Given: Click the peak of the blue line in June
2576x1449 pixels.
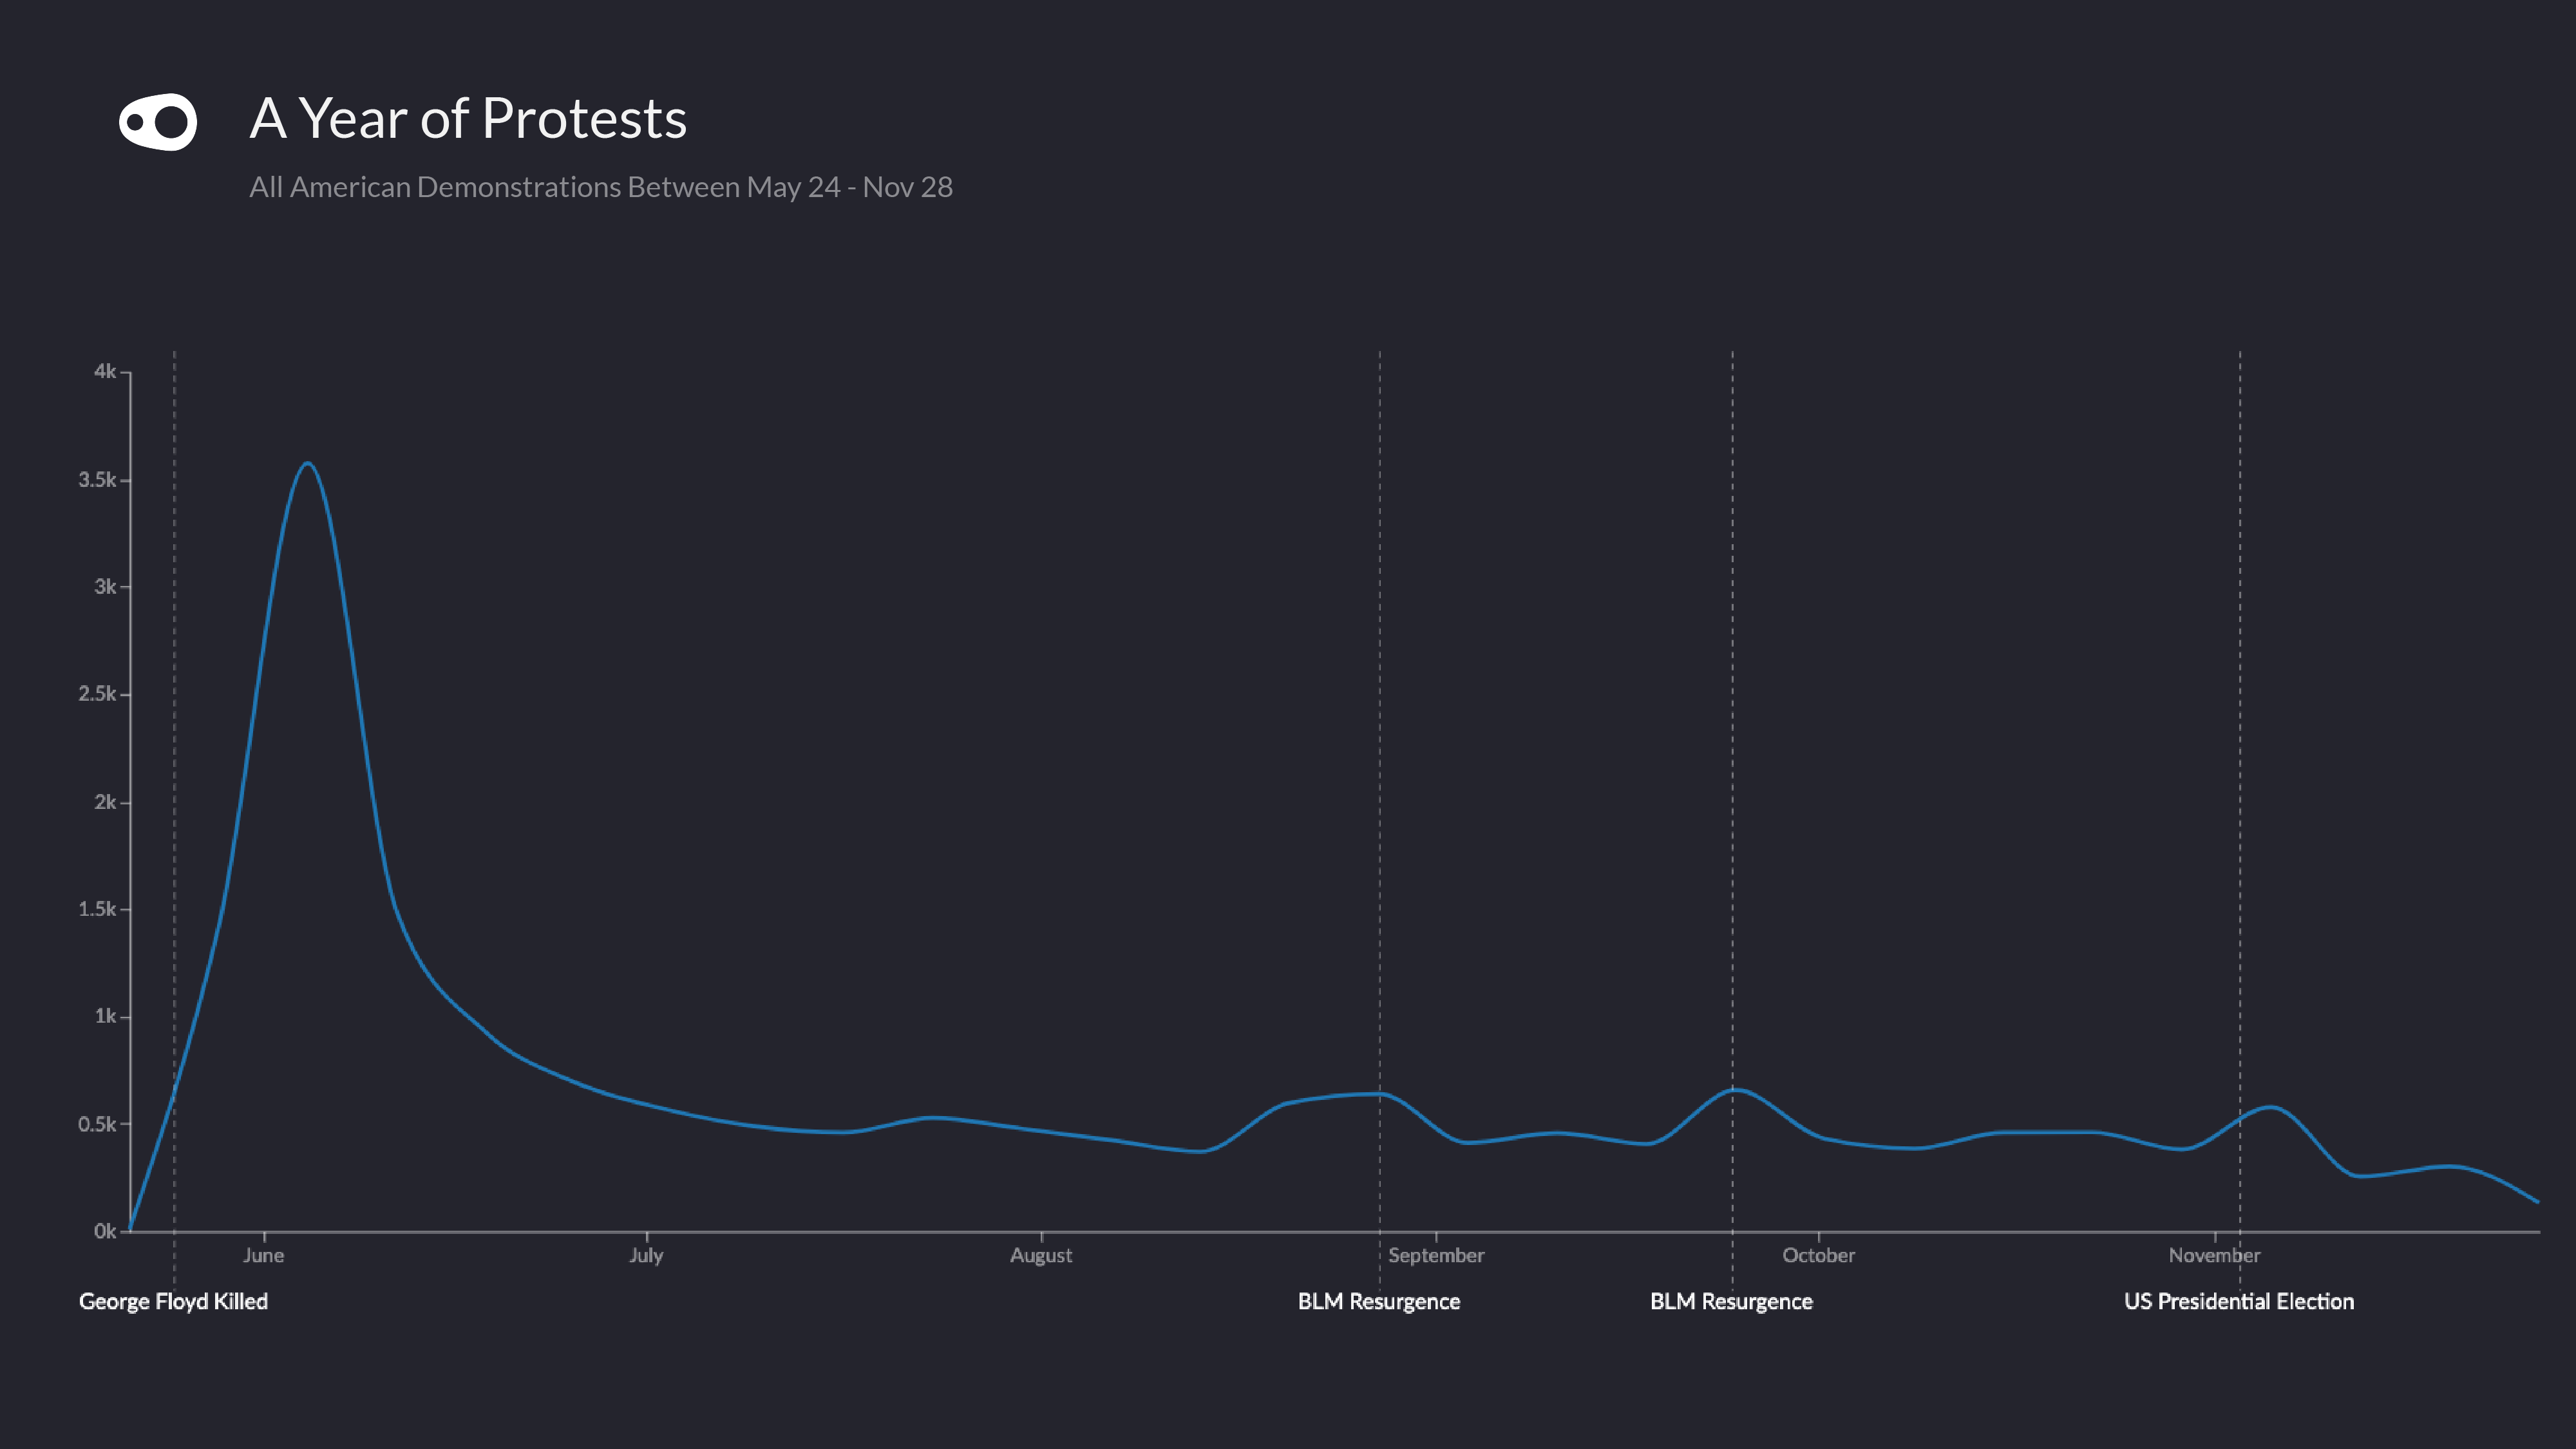Looking at the screenshot, I should pyautogui.click(x=308, y=463).
